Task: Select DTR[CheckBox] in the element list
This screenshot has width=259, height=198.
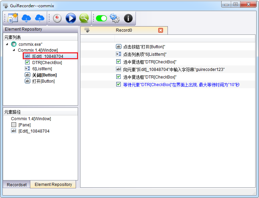Action: [x=47, y=63]
